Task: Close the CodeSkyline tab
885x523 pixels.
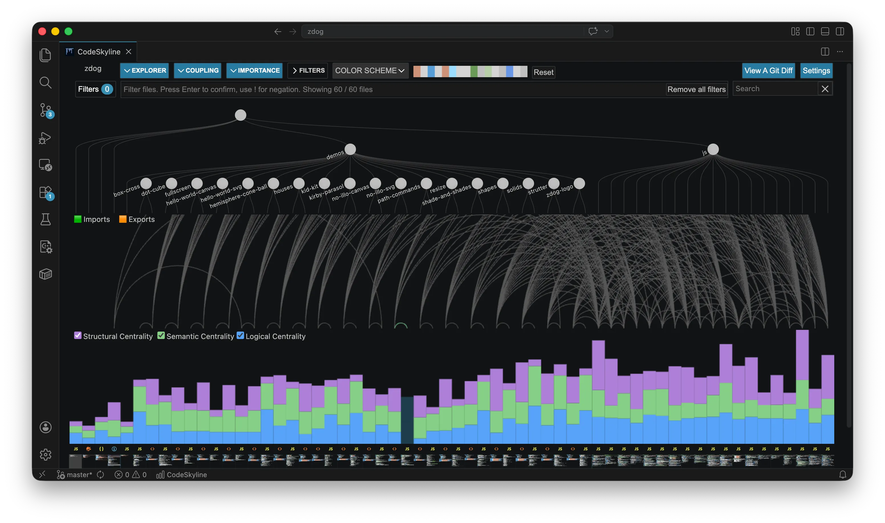Action: click(x=129, y=52)
